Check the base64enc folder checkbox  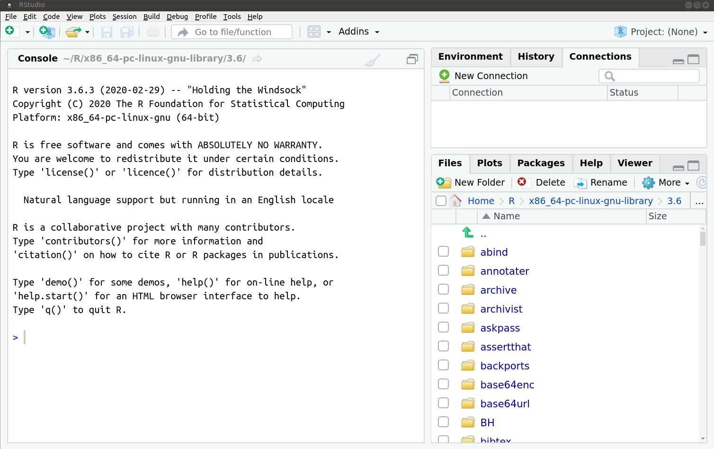click(x=443, y=384)
